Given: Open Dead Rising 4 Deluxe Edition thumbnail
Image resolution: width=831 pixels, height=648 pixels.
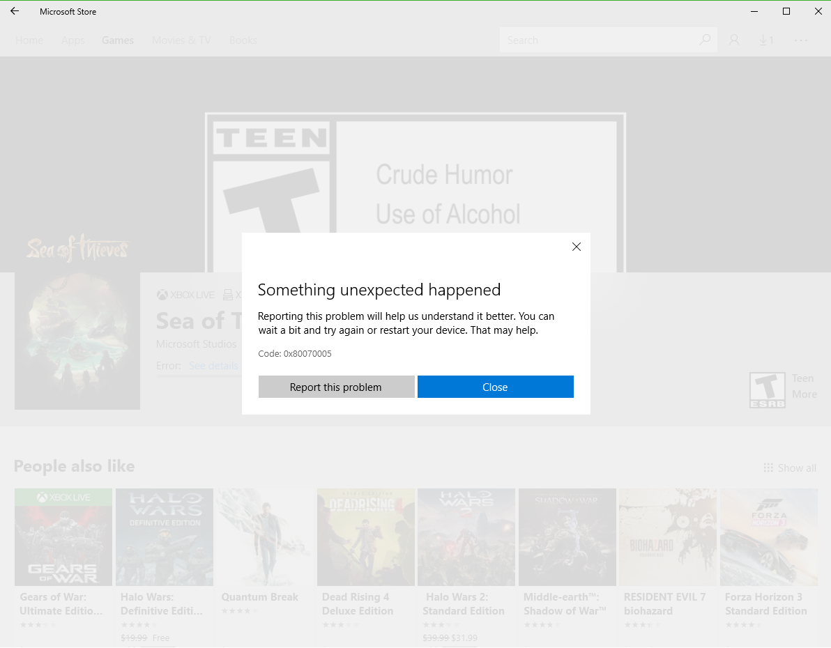Looking at the screenshot, I should pyautogui.click(x=366, y=537).
